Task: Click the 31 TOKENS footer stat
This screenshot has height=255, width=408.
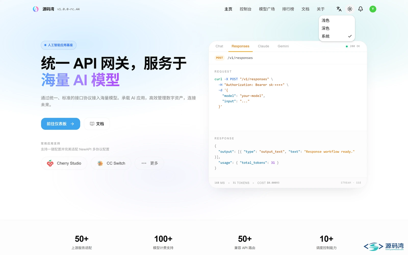Action: 241,183
